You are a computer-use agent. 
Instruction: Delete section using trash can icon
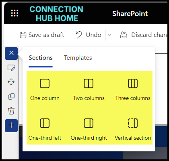click(x=11, y=111)
